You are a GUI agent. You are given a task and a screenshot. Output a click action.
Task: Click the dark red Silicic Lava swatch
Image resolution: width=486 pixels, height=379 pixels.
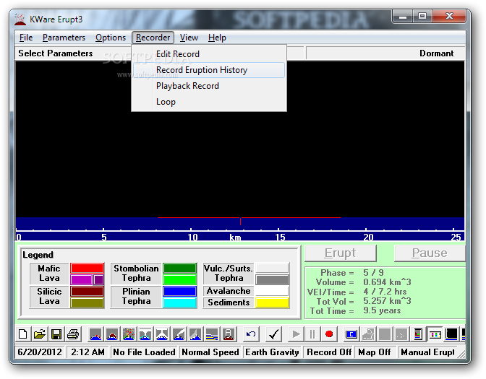pos(87,291)
